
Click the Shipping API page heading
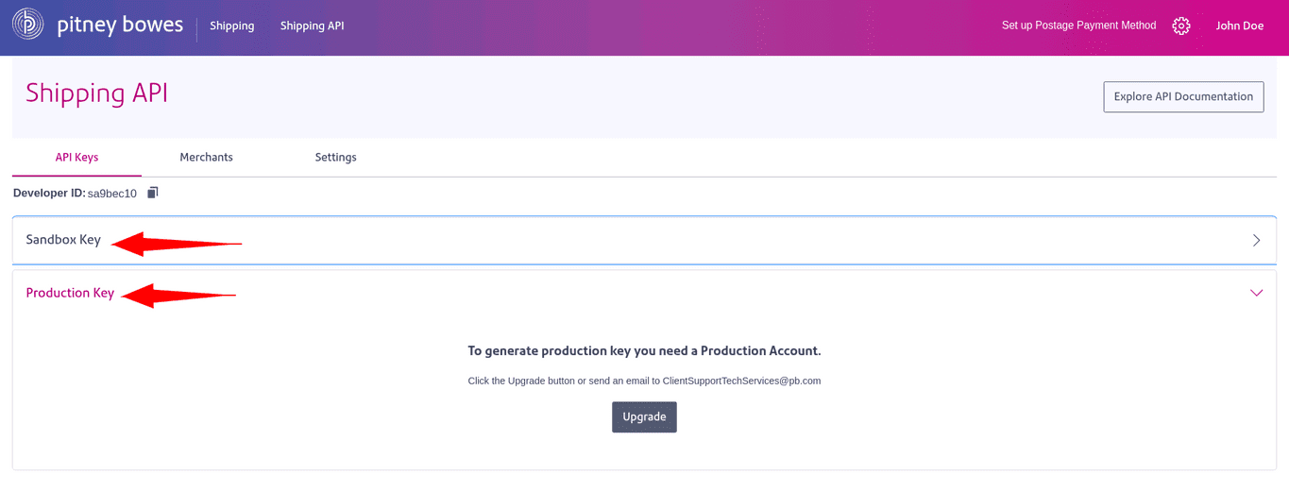[96, 93]
